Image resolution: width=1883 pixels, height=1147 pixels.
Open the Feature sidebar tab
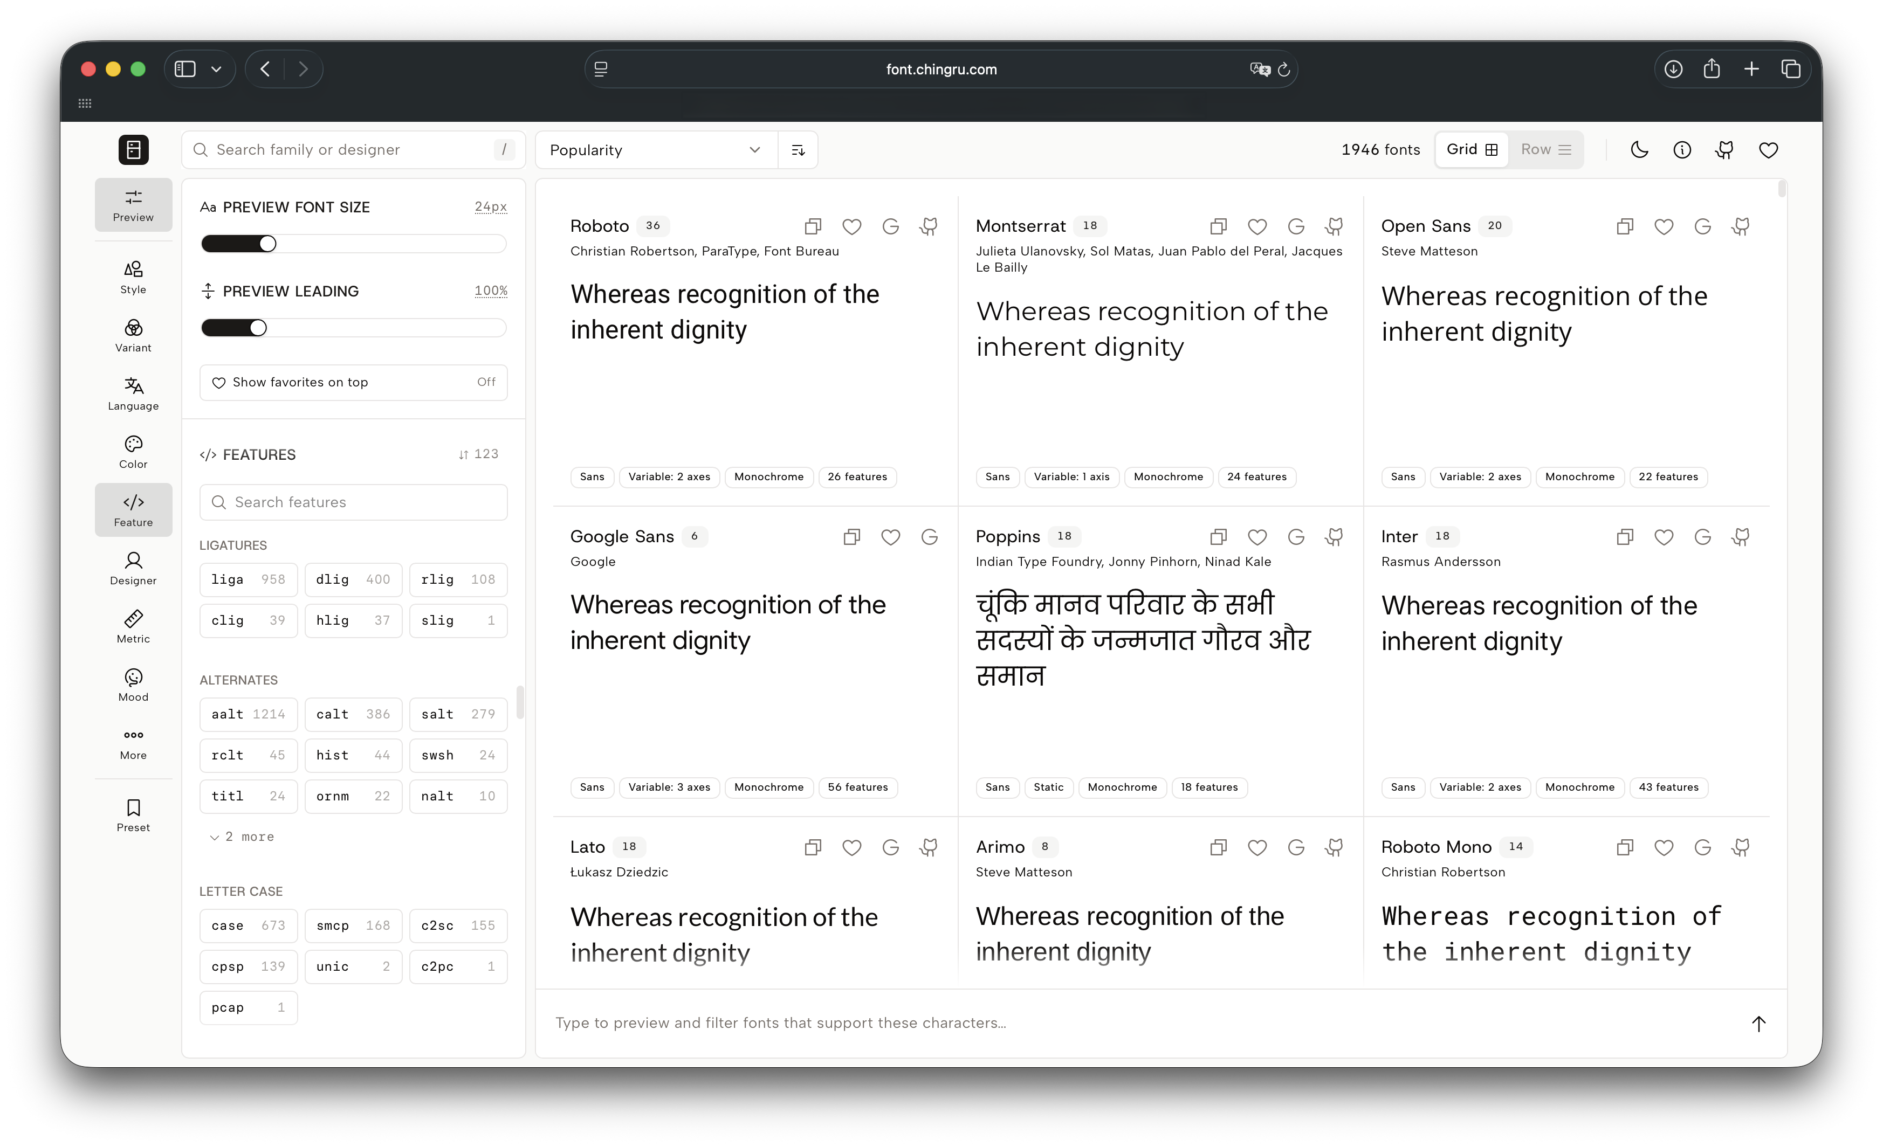click(133, 509)
